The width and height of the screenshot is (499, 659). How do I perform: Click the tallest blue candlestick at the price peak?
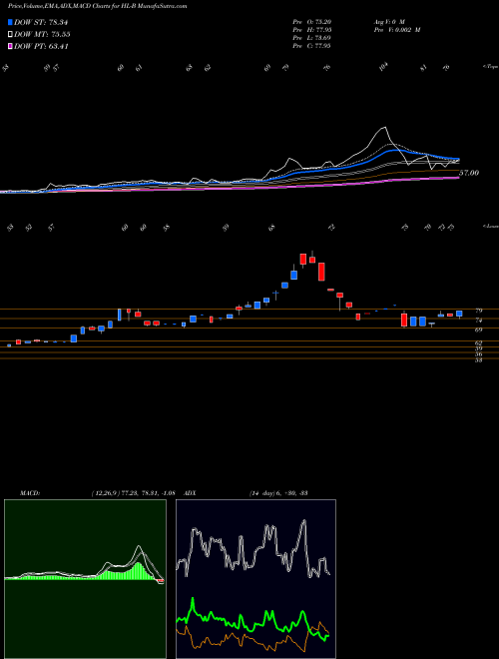(294, 275)
